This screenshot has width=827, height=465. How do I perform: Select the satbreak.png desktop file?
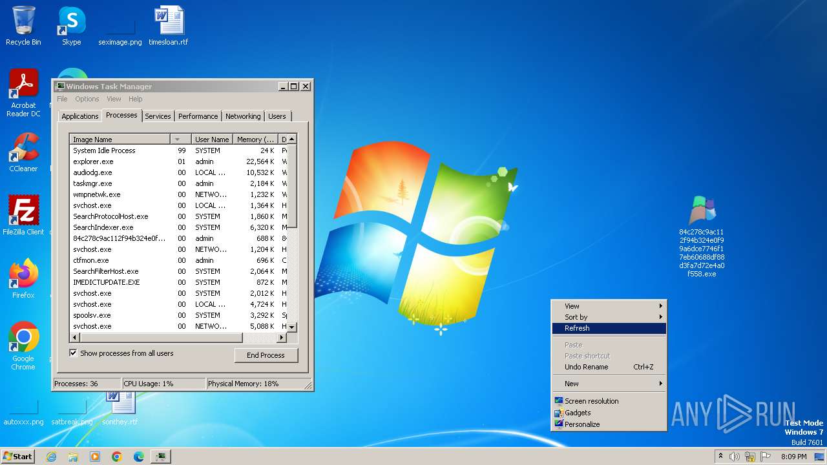[x=72, y=413]
